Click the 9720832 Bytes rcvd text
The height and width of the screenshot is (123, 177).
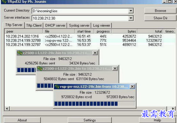(76, 97)
